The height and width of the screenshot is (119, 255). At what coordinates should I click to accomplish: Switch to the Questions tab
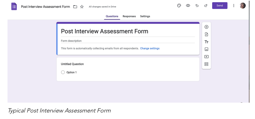[x=112, y=16]
